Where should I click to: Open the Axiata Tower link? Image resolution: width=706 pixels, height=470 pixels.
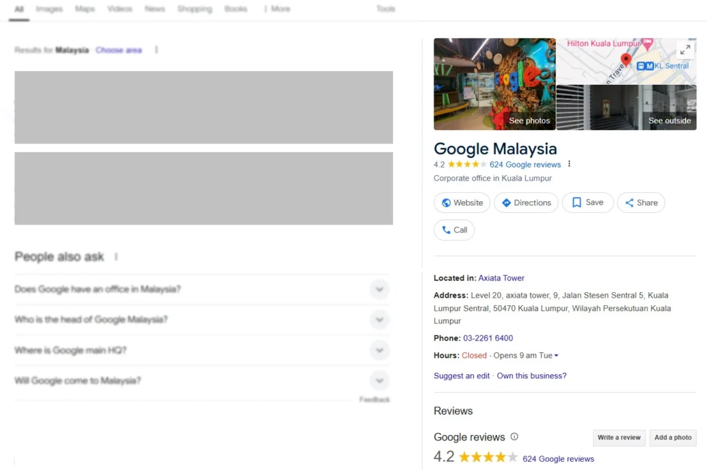tap(501, 278)
